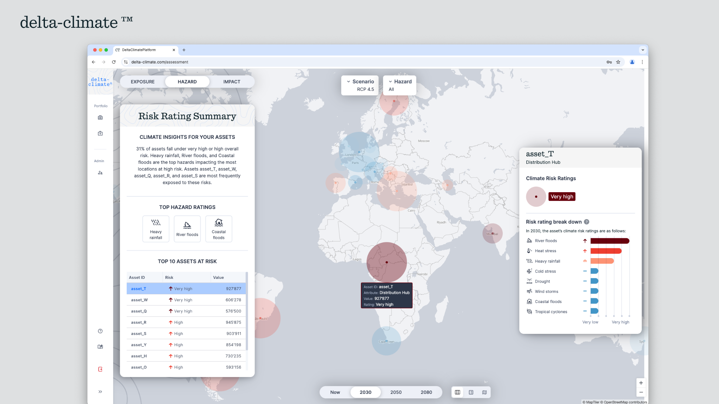Open the browser tab search chevron

coord(643,50)
